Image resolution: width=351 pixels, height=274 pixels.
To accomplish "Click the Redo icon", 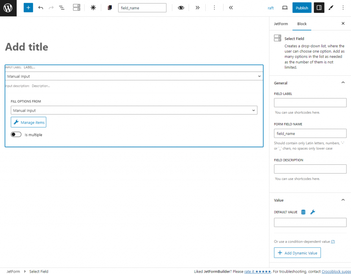I will tap(51, 7).
